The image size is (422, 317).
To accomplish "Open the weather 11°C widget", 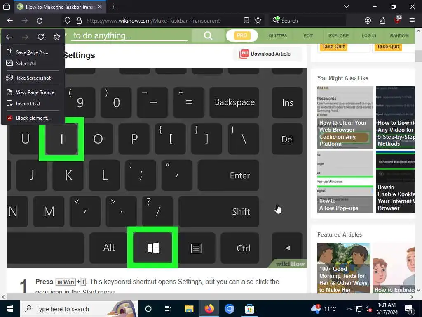I will coord(323,309).
